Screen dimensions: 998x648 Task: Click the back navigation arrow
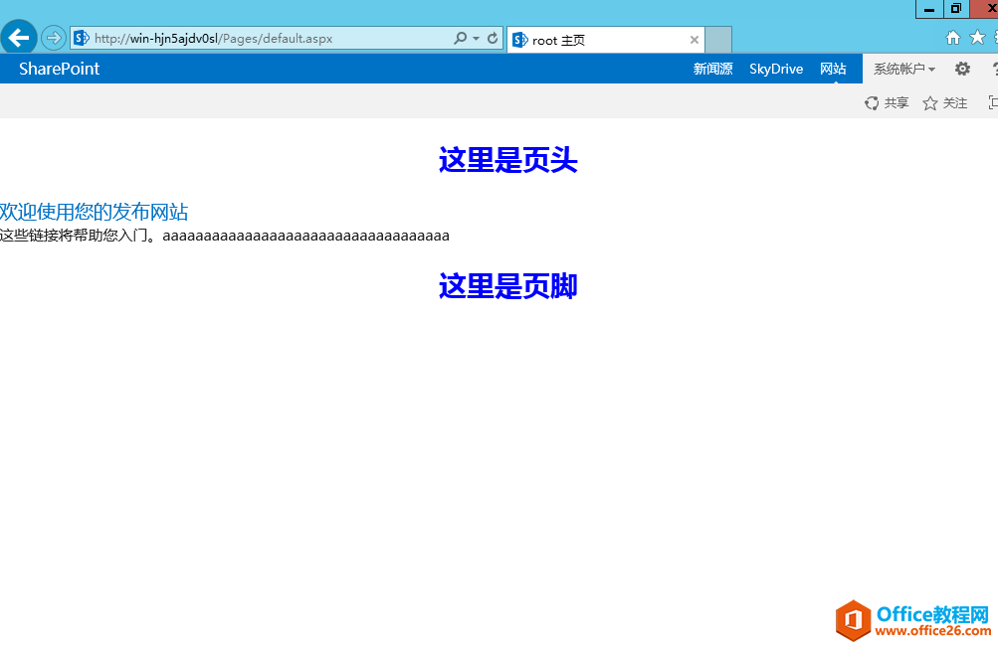(19, 38)
